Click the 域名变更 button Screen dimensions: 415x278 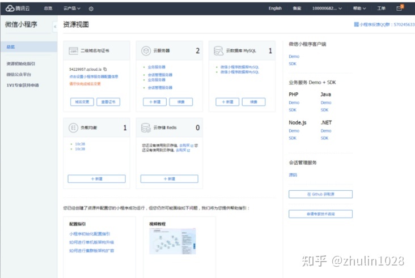coord(82,102)
